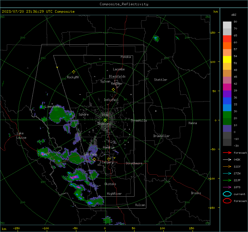Image resolution: width=248 pixels, height=232 pixels.
Task: Click the RockyMH label
Action: click(73, 77)
